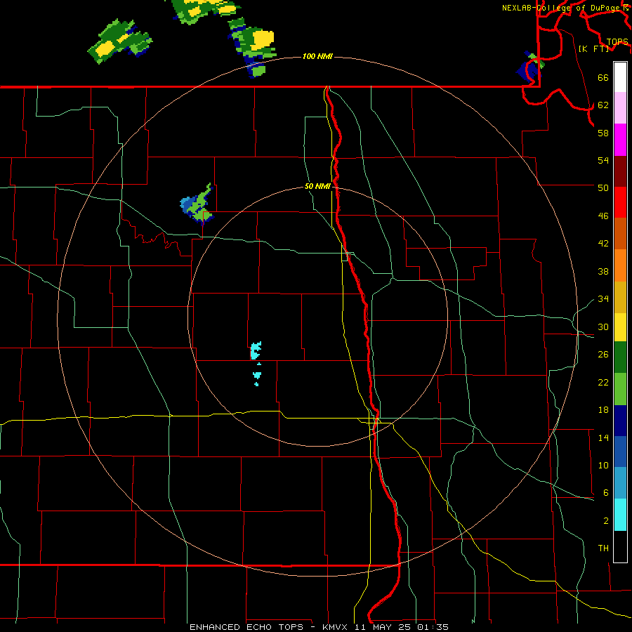Click the '100 NMI' range ring label
The width and height of the screenshot is (632, 632).
pos(317,56)
